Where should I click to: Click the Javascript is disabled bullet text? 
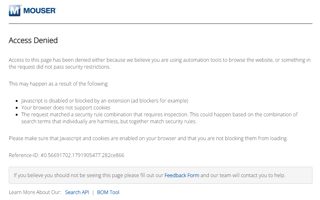click(x=105, y=101)
